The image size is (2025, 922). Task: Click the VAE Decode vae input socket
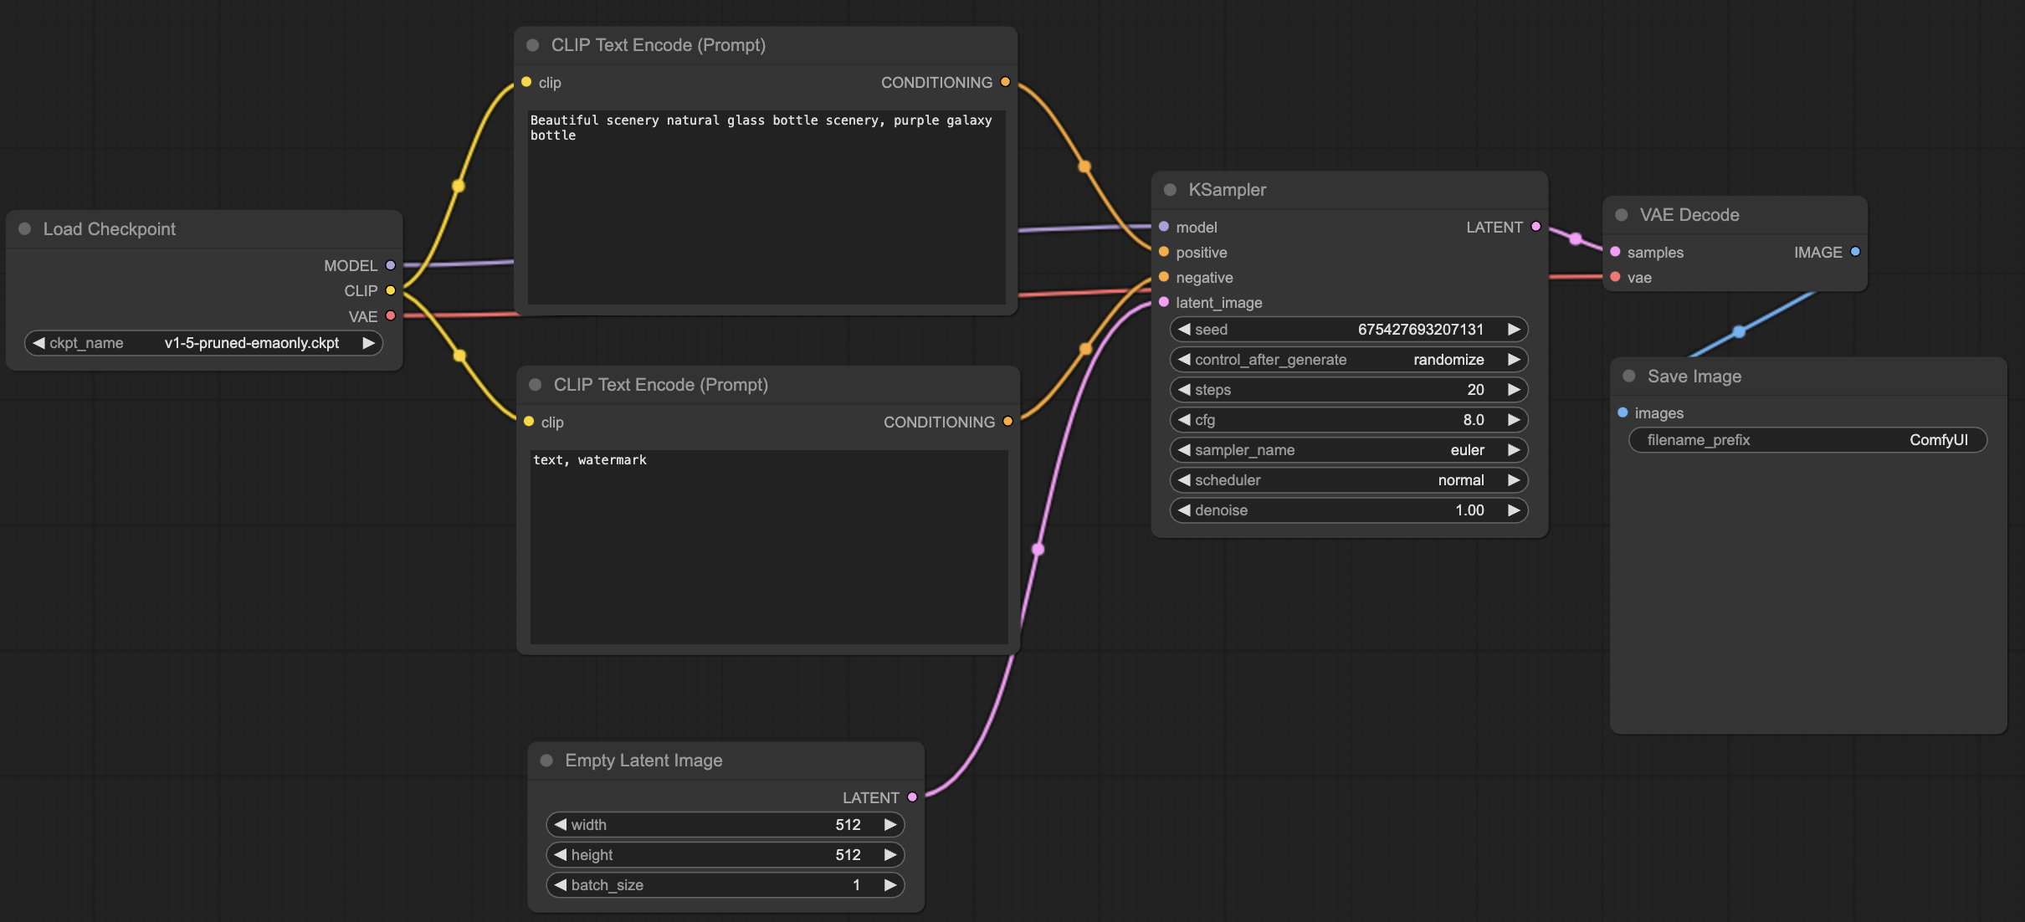(x=1615, y=277)
